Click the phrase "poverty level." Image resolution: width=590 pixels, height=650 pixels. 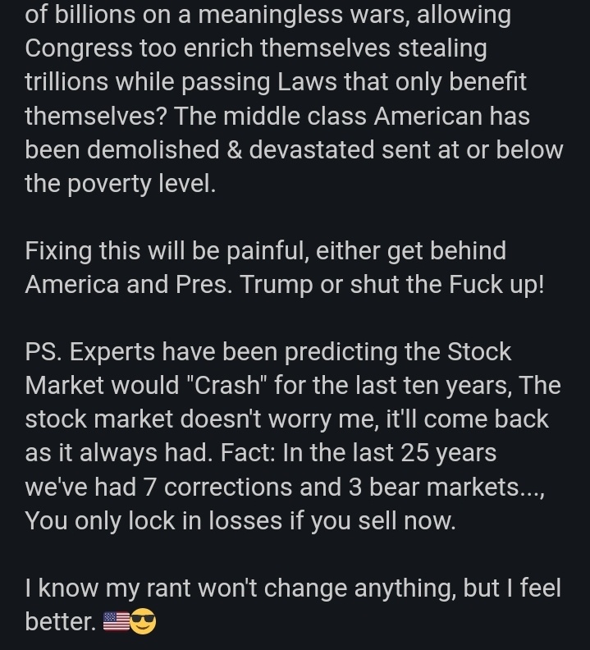pos(141,185)
